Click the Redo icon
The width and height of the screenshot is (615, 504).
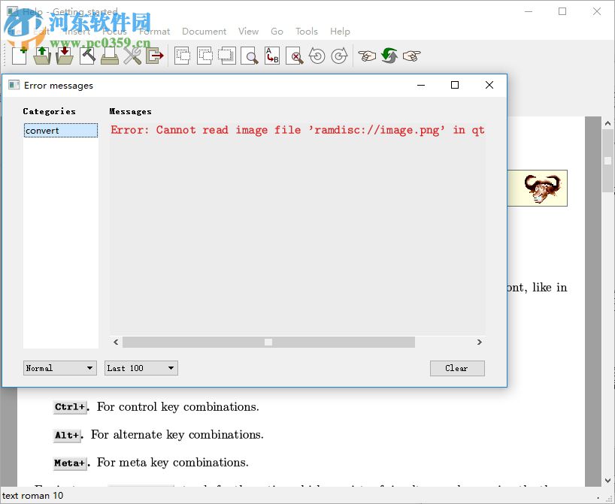coord(340,56)
